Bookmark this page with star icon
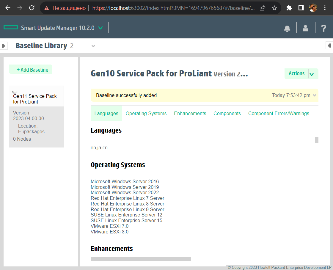The image size is (333, 270). [274, 8]
